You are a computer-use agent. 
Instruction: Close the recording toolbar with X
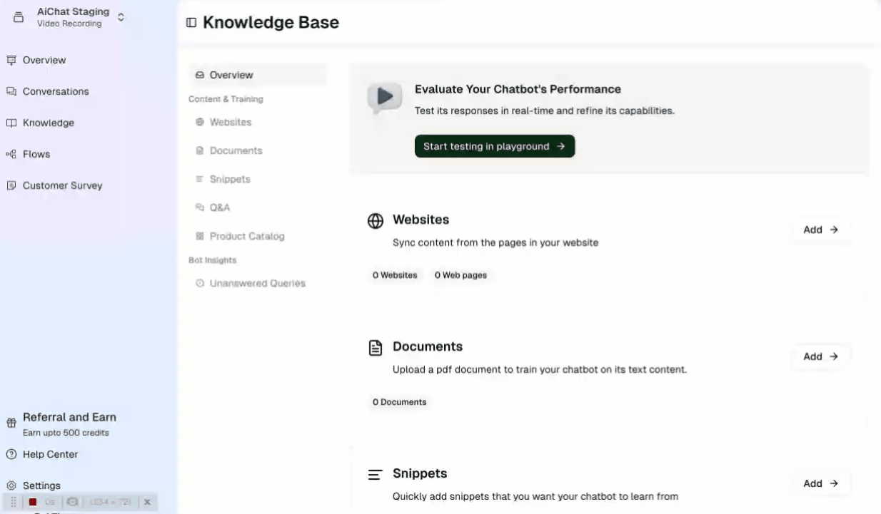pyautogui.click(x=147, y=502)
